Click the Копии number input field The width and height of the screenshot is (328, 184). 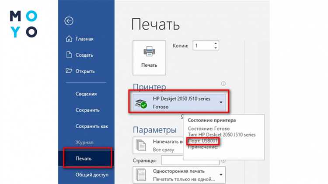click(203, 45)
